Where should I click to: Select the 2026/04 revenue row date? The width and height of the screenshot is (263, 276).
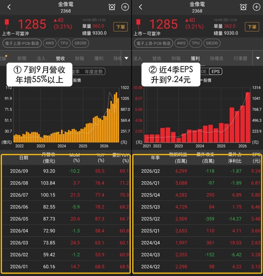(19, 231)
